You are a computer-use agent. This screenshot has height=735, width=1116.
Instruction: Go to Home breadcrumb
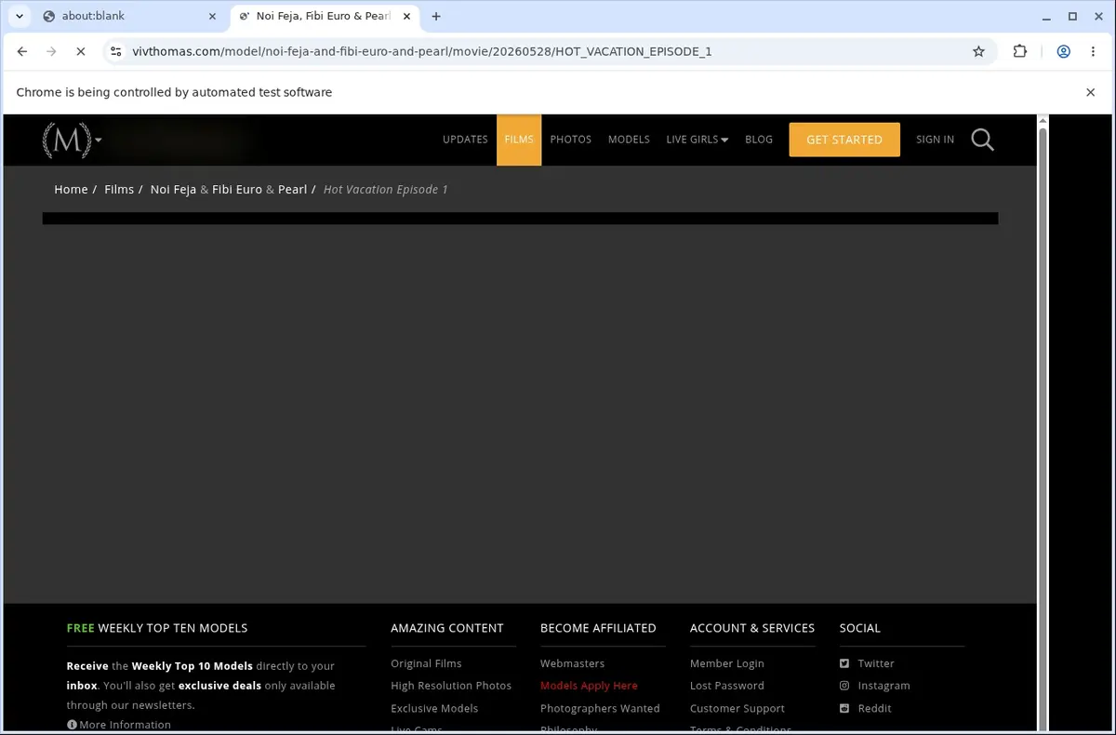tap(71, 189)
